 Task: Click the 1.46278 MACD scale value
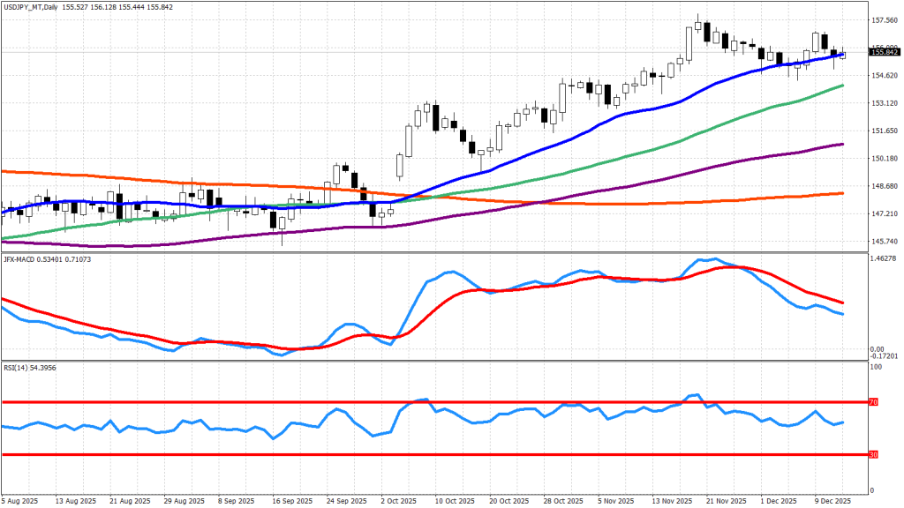pos(884,260)
